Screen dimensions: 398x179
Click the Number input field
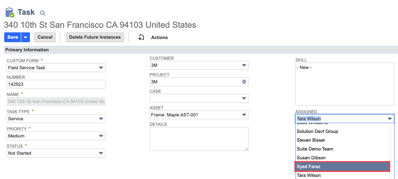point(56,84)
